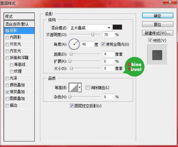The height and width of the screenshot is (147, 178).
Task: Click the 大小 size slider handle
Action: [71, 68]
